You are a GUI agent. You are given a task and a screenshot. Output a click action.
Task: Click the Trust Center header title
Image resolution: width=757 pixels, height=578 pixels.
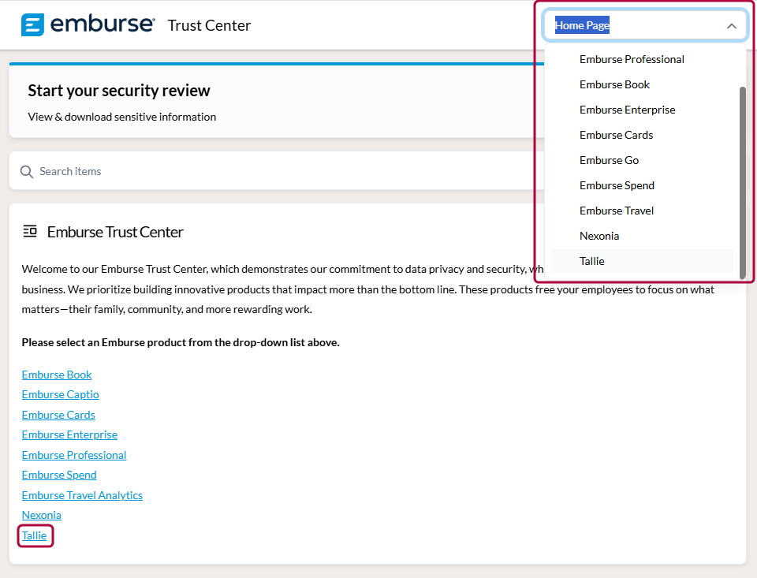pyautogui.click(x=209, y=25)
